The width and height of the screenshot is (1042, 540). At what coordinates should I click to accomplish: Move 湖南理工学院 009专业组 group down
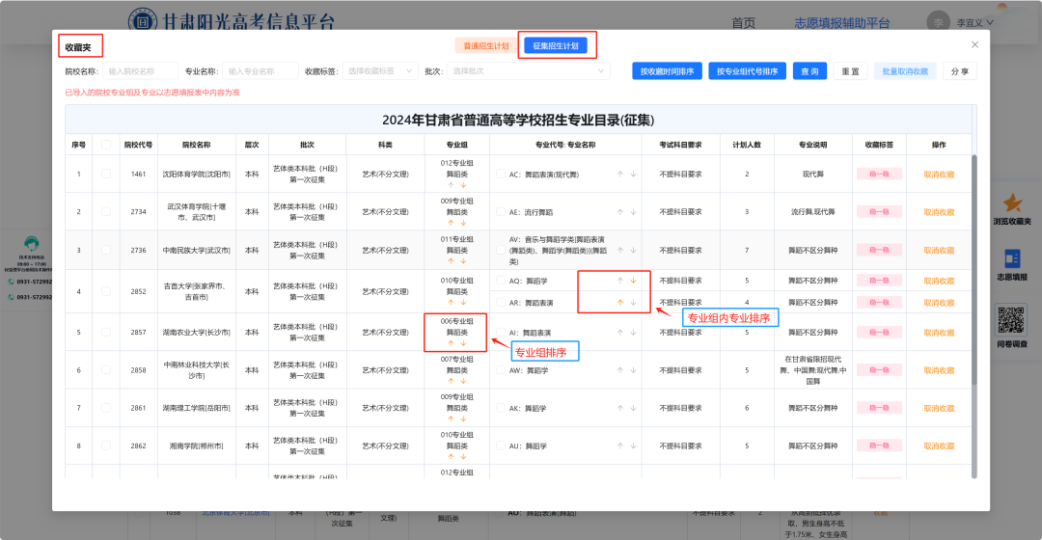(463, 419)
